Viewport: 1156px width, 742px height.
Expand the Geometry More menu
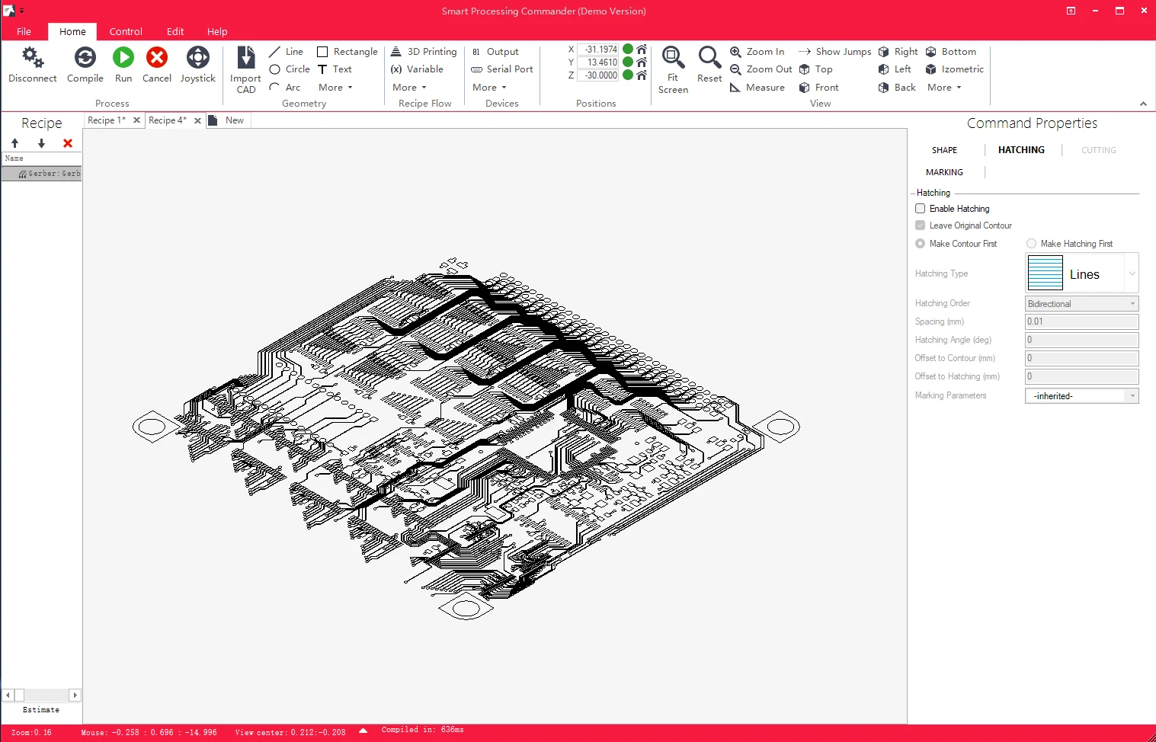(335, 88)
